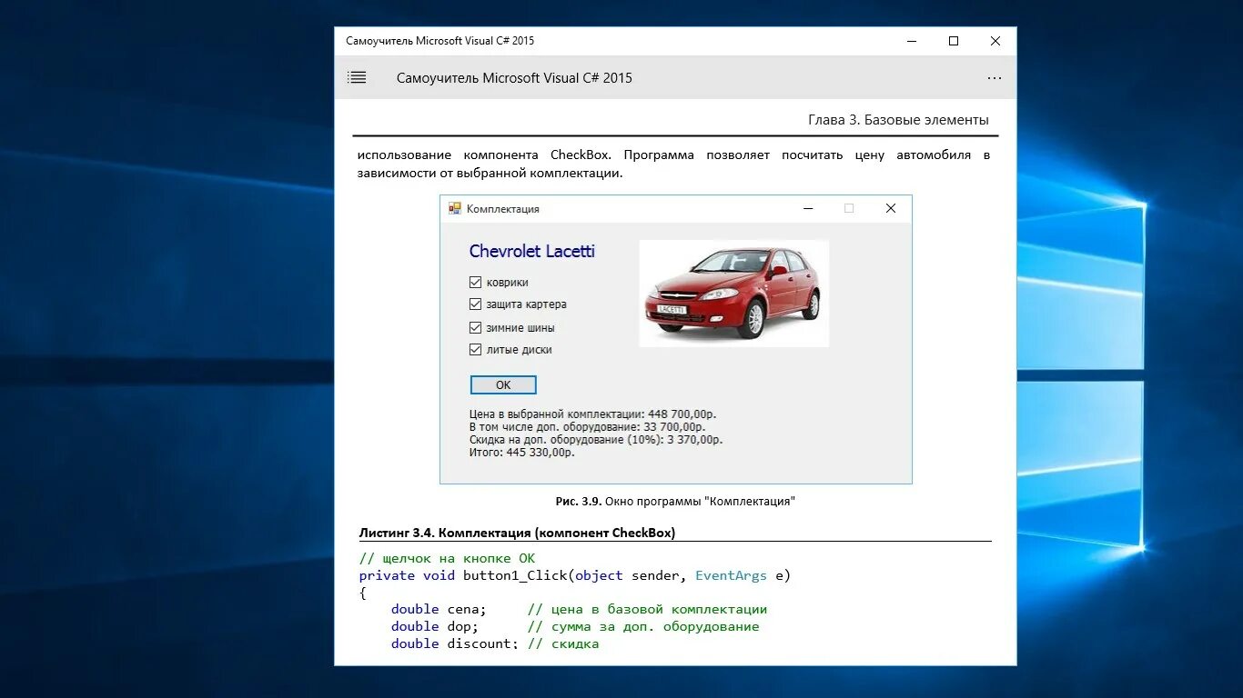Click the line 'Итого: 445 330,00р.'
The height and width of the screenshot is (698, 1243).
(522, 452)
